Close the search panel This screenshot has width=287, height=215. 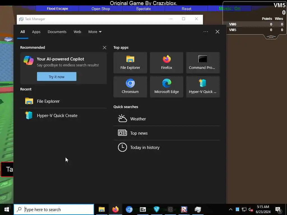point(217,32)
